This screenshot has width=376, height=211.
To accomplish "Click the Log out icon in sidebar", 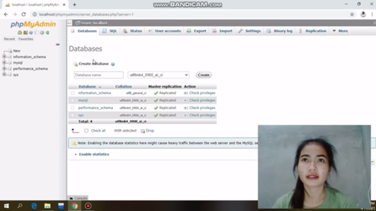I will tap(26, 33).
